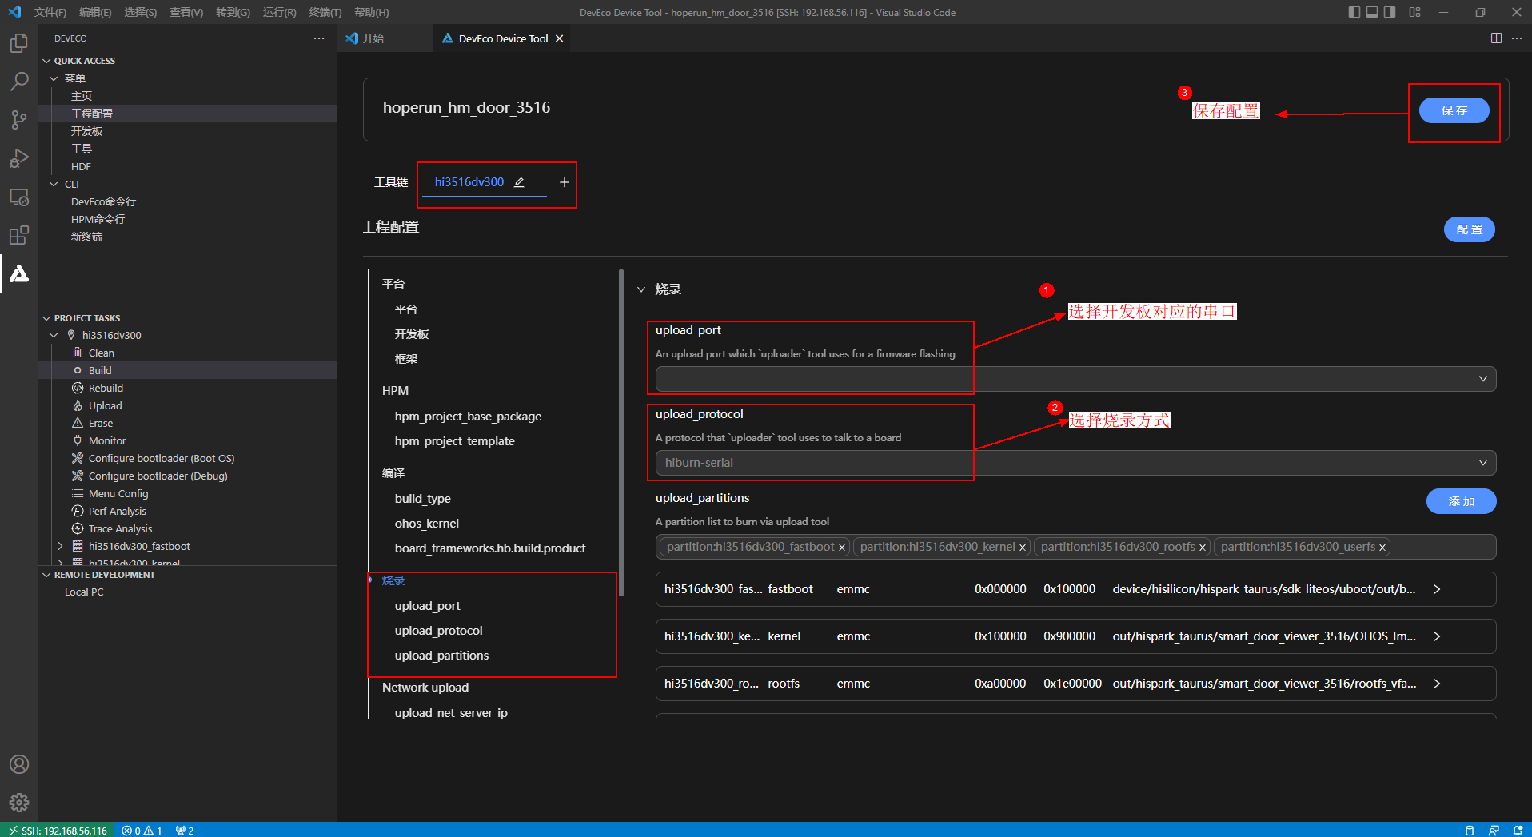Open the 编辑(E) menu
Viewport: 1532px width, 837px height.
tap(95, 12)
